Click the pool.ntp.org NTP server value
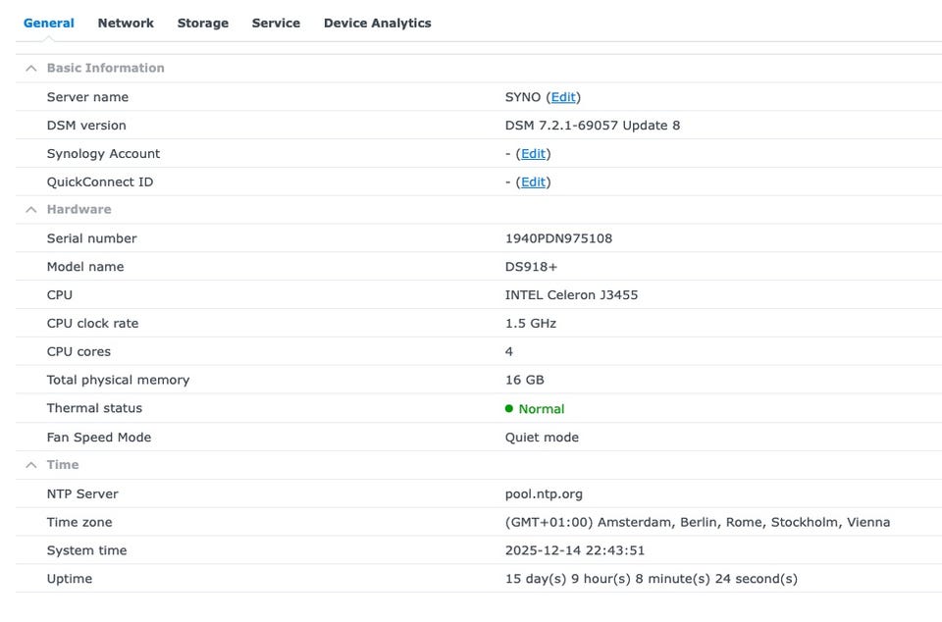Screen dimensions: 942x622 pos(544,494)
